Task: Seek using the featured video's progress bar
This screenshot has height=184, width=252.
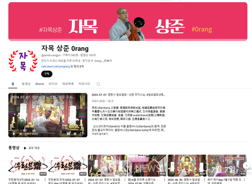Action: [x=48, y=130]
